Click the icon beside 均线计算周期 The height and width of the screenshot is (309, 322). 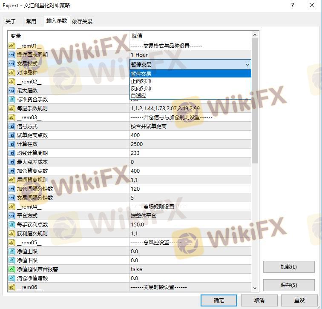12,153
